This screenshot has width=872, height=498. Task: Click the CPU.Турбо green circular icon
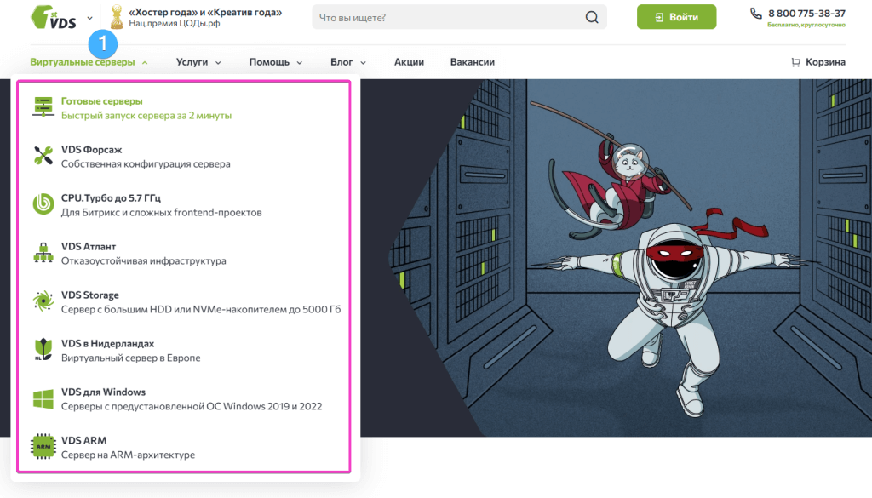[x=43, y=204]
